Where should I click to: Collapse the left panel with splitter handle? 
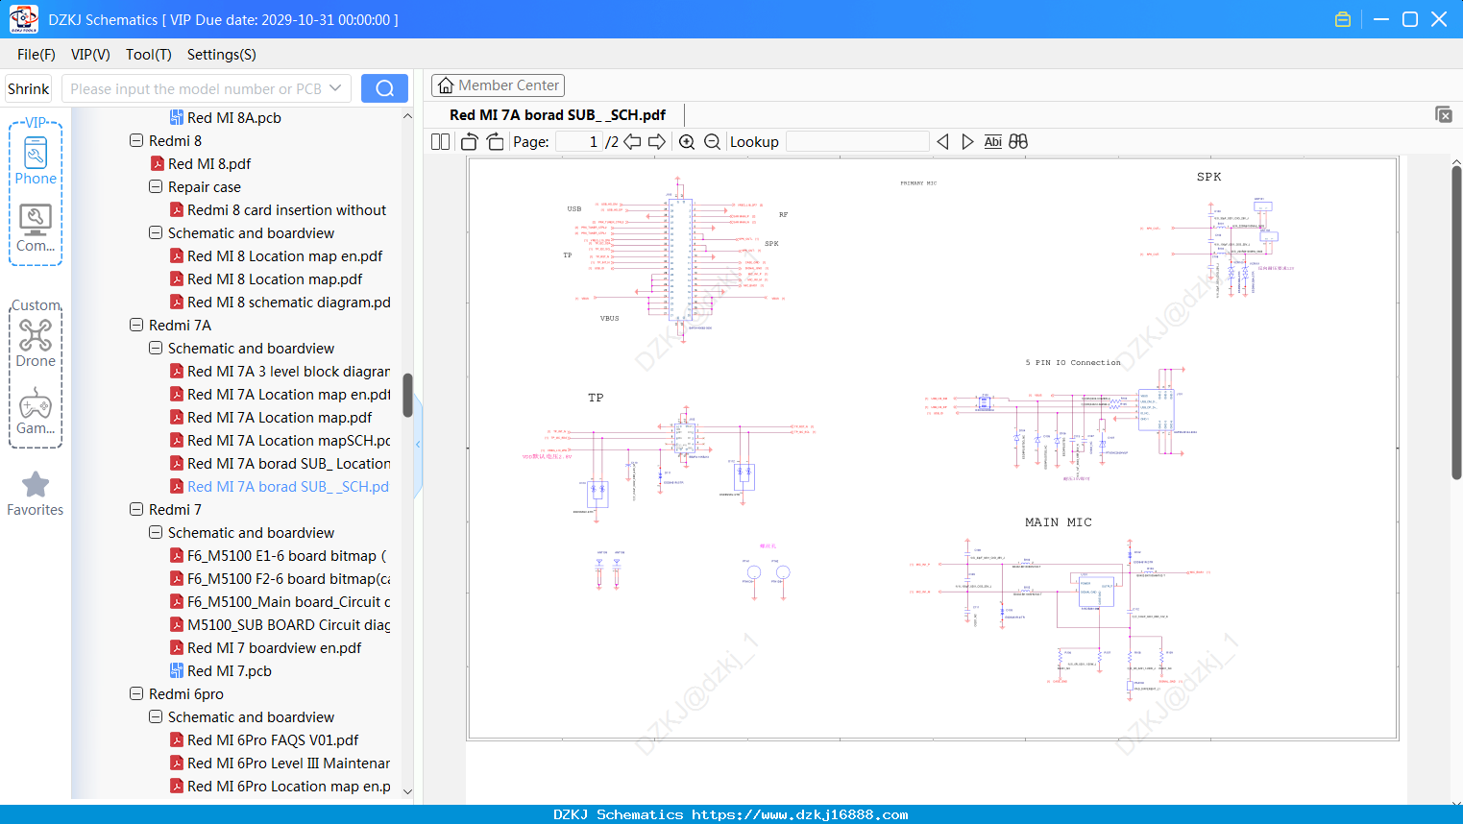click(418, 444)
